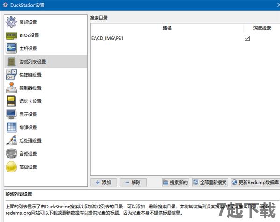Switch to 显示设置 page
Image resolution: width=280 pixels, height=222 pixels.
46,114
